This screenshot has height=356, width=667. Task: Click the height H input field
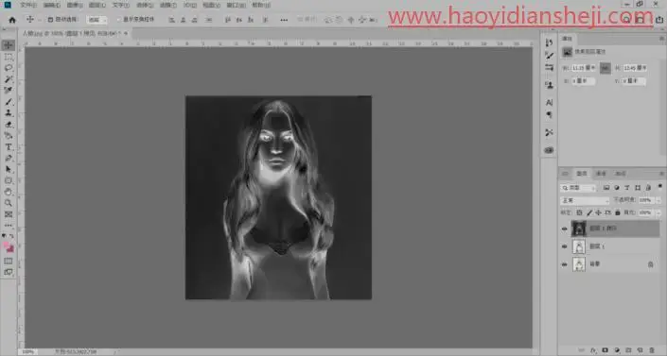pos(635,68)
